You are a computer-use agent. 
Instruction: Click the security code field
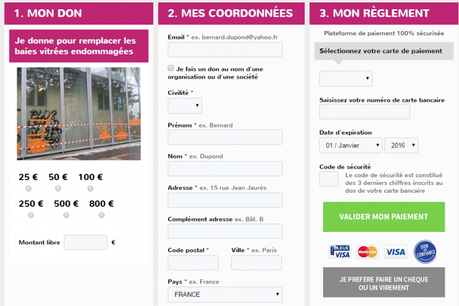[328, 179]
